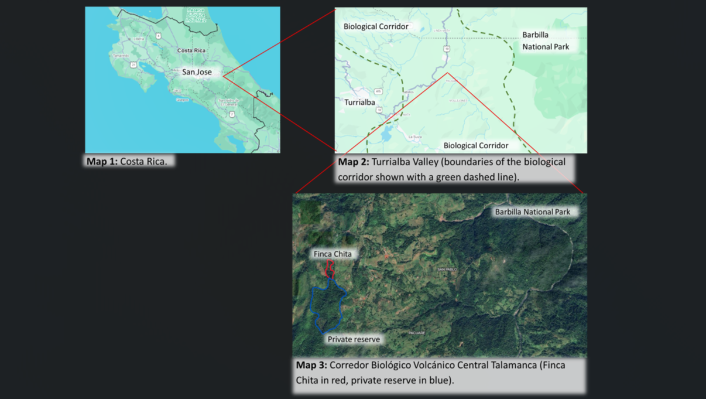Select the Map 2 Turrialba Valley caption
Image resolution: width=706 pixels, height=399 pixels.
451,169
